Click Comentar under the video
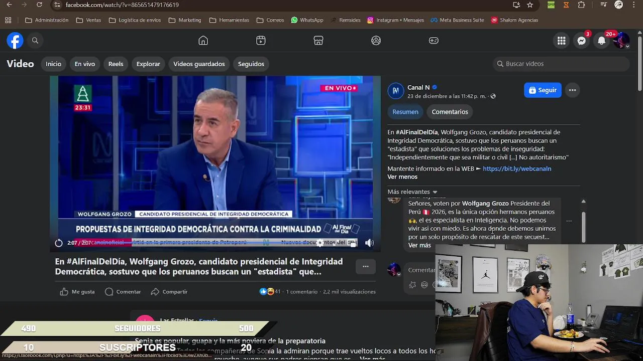Viewport: 643px width, 361px height. click(x=123, y=292)
